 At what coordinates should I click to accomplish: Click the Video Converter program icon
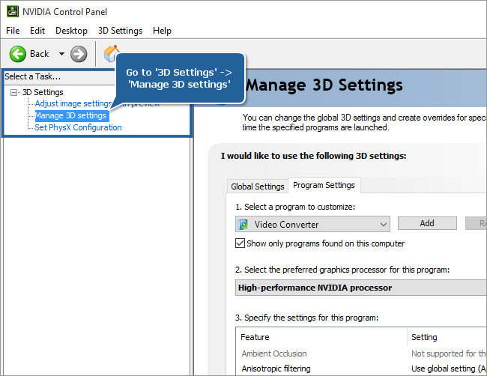(243, 224)
